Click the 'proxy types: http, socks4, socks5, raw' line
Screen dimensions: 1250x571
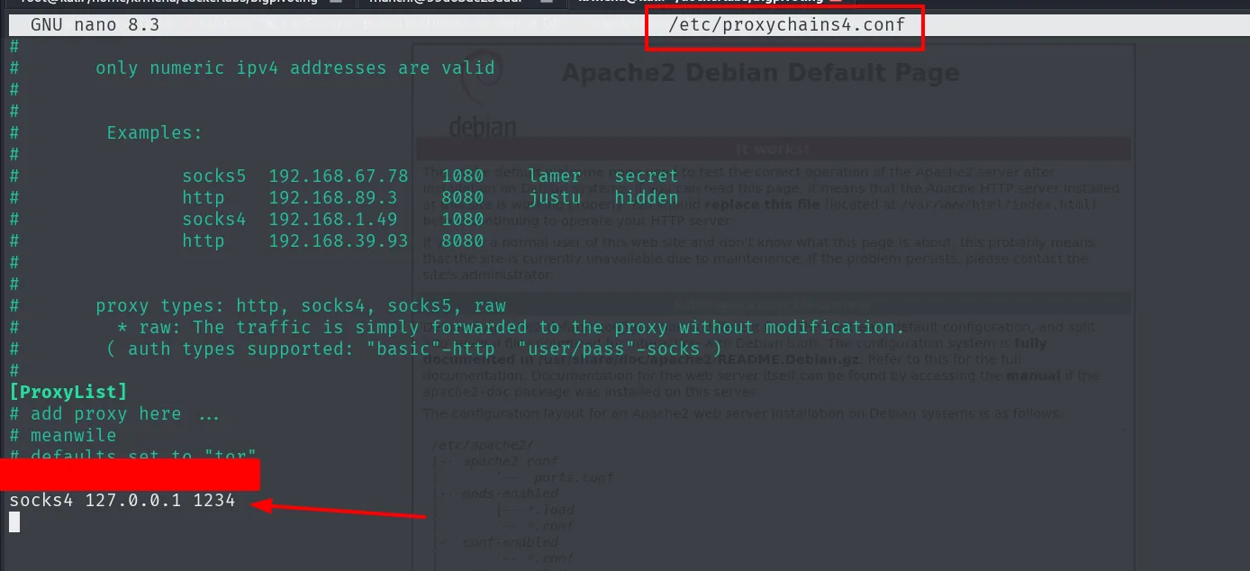pos(301,305)
